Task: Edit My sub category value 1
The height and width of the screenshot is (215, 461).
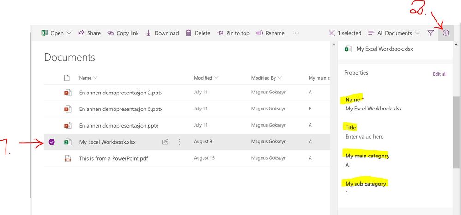Action: point(347,193)
